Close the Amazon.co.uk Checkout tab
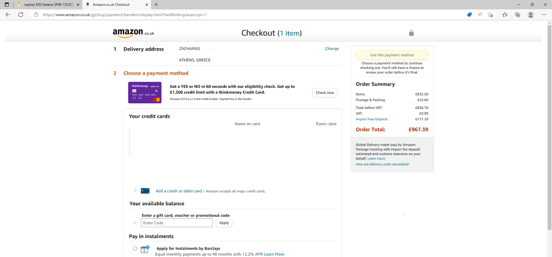552x257 pixels. coord(147,4)
